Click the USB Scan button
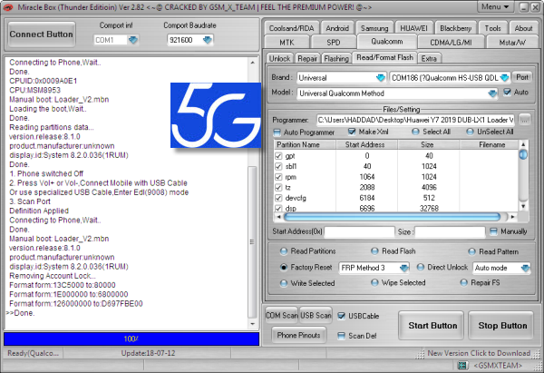544x373 pixels. [x=316, y=315]
